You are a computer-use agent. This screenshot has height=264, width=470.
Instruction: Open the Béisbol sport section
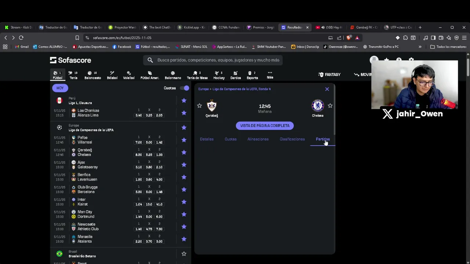[x=112, y=75]
